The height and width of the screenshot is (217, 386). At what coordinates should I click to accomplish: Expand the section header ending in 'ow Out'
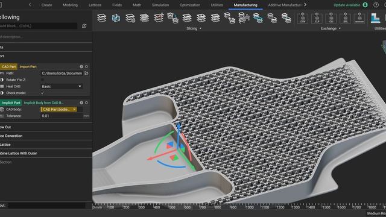46,127
